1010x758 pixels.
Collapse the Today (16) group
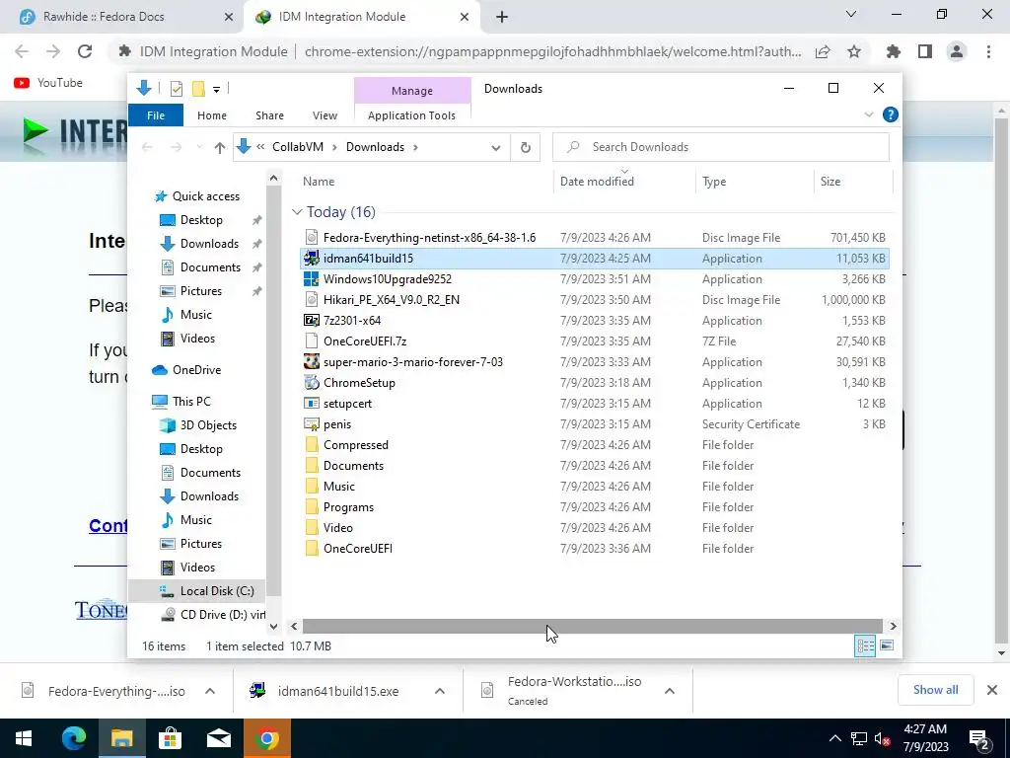tap(297, 212)
